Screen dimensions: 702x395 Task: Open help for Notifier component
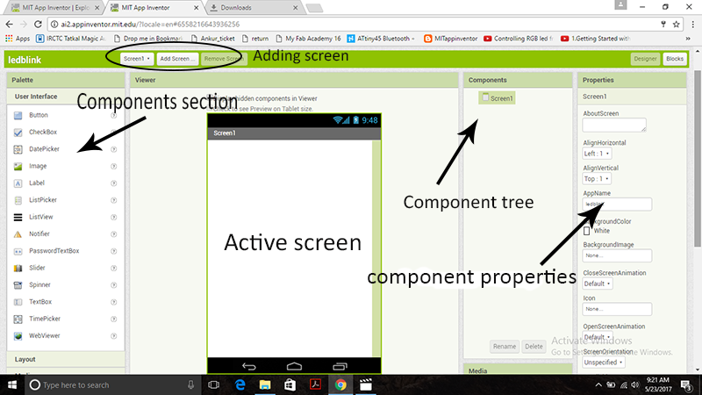pos(114,234)
